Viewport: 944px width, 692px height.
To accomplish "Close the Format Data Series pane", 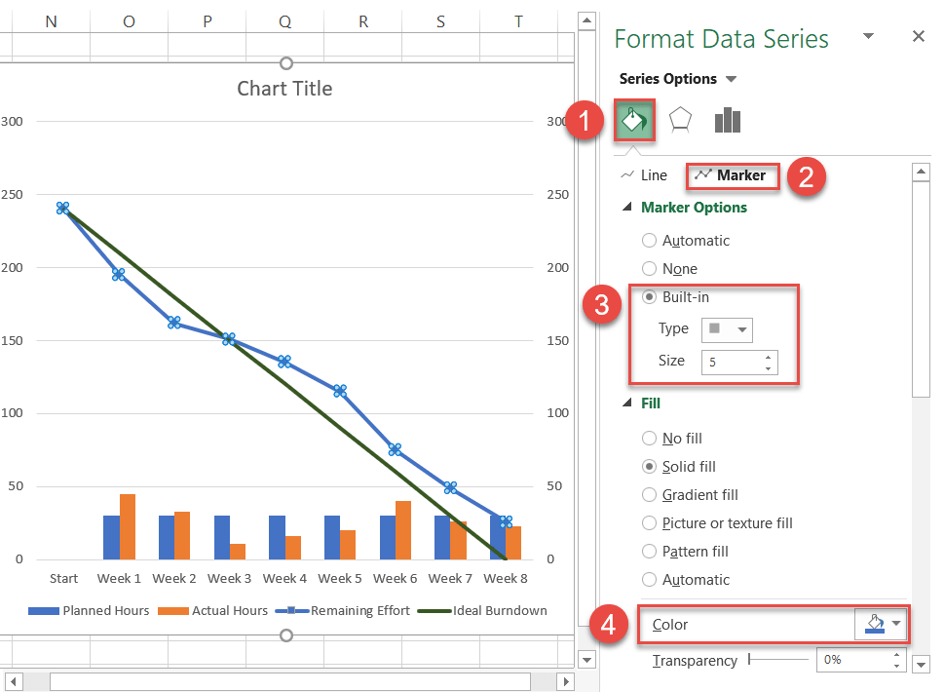I will (x=918, y=36).
